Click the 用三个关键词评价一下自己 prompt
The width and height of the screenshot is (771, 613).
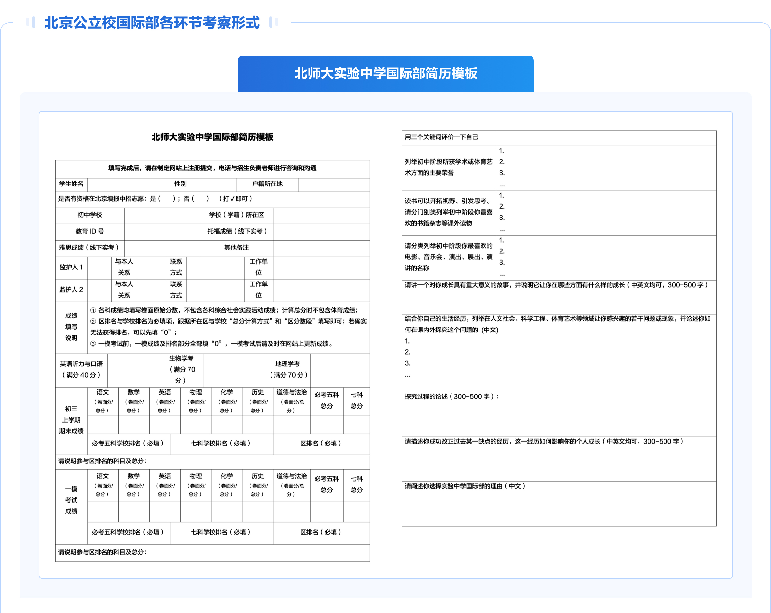click(x=441, y=137)
